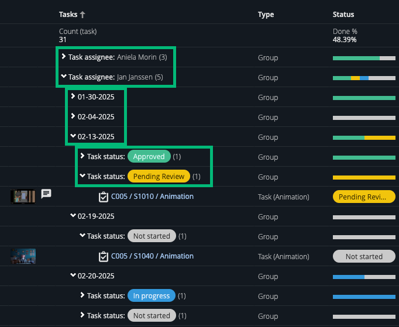Collapse Not started group under 02-19-2025
This screenshot has width=399, height=327.
coord(82,235)
